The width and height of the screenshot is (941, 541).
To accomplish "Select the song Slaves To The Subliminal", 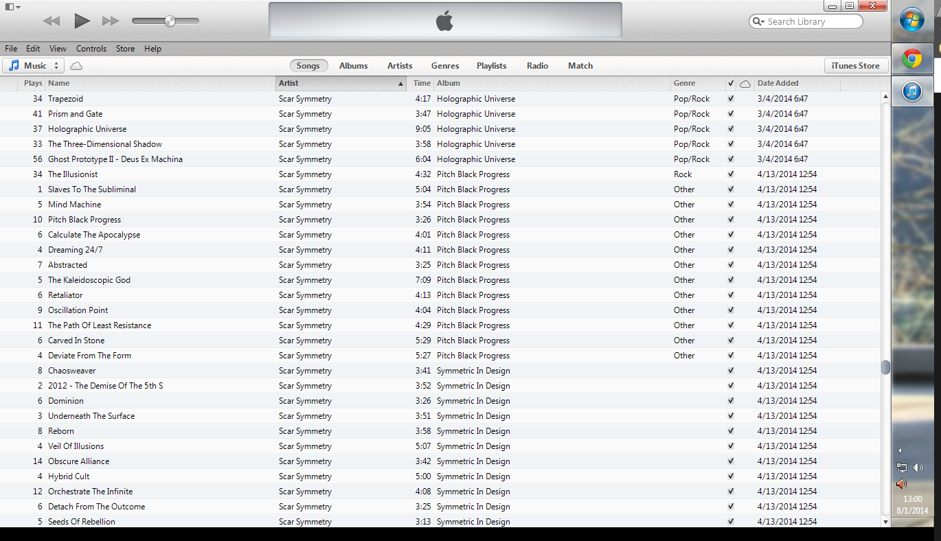I will pyautogui.click(x=440, y=189).
